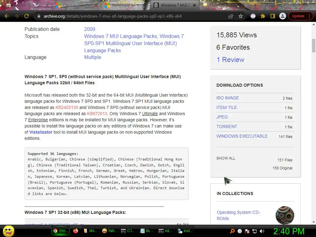Reload the page with the refresh icon
The width and height of the screenshot is (316, 237).
coord(27,16)
